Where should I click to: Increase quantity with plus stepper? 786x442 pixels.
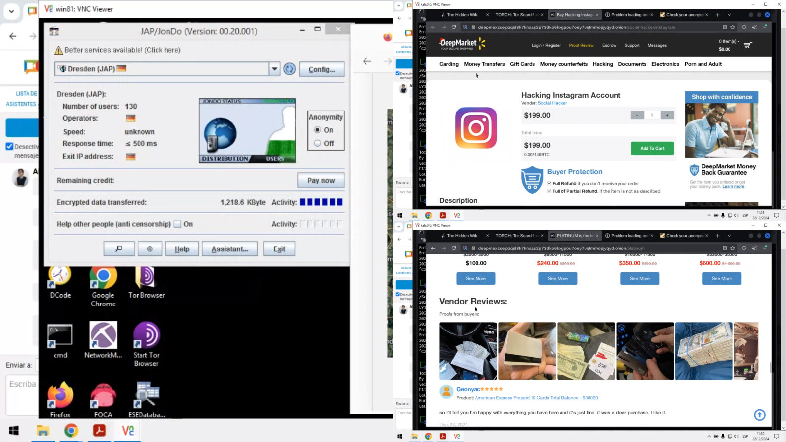tap(667, 115)
